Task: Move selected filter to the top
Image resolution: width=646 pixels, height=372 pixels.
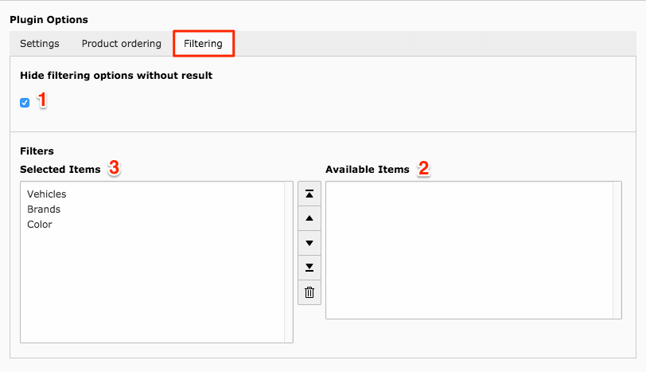Action: [309, 194]
